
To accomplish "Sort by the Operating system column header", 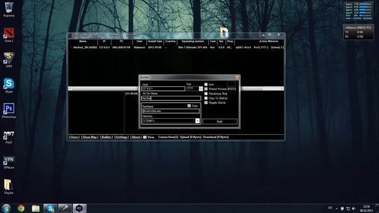I will point(192,41).
